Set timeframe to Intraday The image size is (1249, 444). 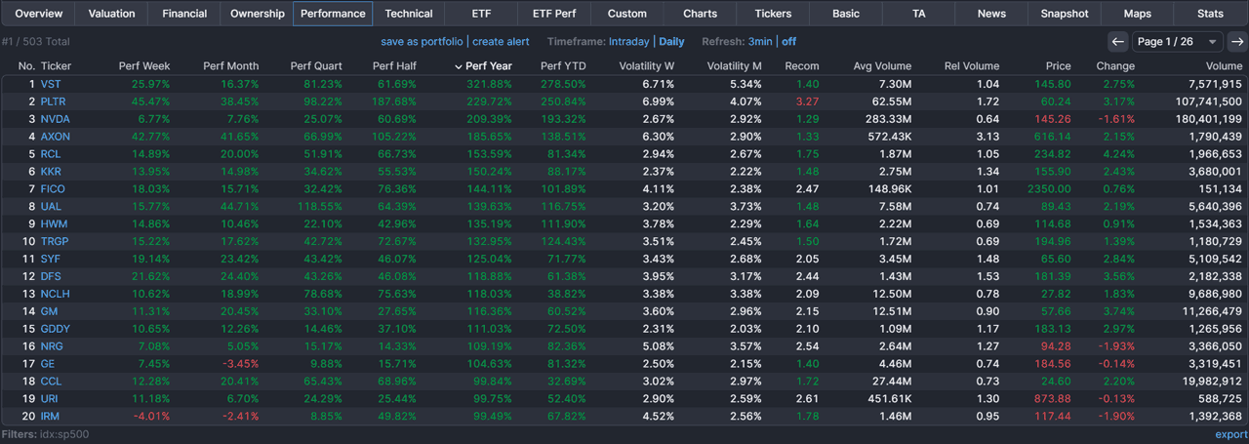click(x=628, y=42)
